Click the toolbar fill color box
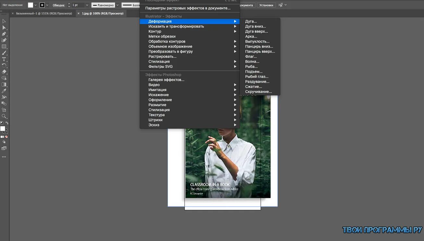The width and height of the screenshot is (424, 241). tap(3, 129)
